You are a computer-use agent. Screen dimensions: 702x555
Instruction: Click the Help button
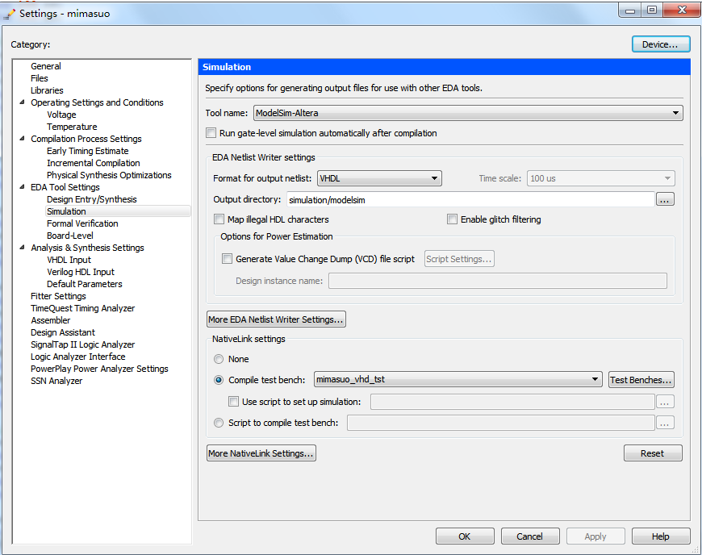pos(661,536)
